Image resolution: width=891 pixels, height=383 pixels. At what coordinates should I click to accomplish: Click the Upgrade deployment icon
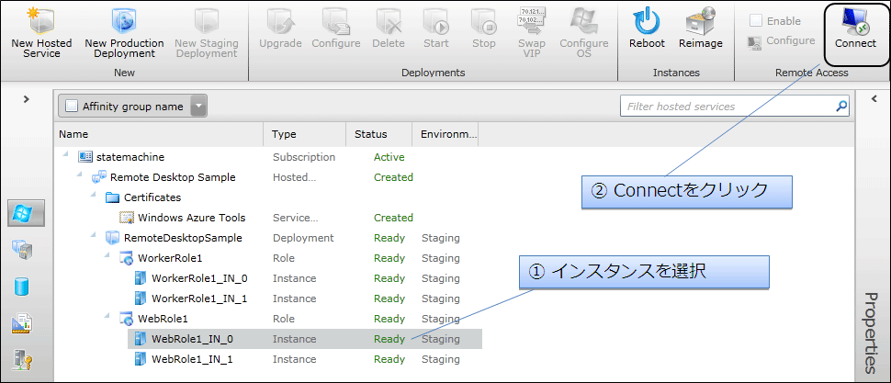tap(280, 20)
